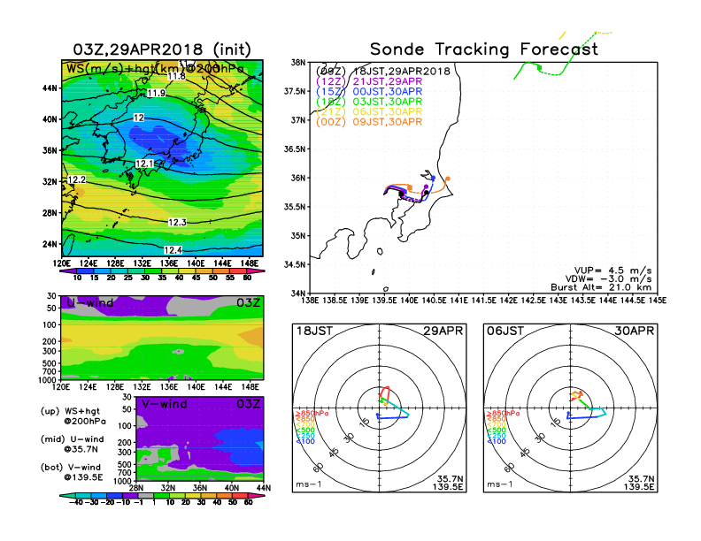Open the 200hPa wind-speed map panel
The image size is (701, 541).
(x=162, y=158)
